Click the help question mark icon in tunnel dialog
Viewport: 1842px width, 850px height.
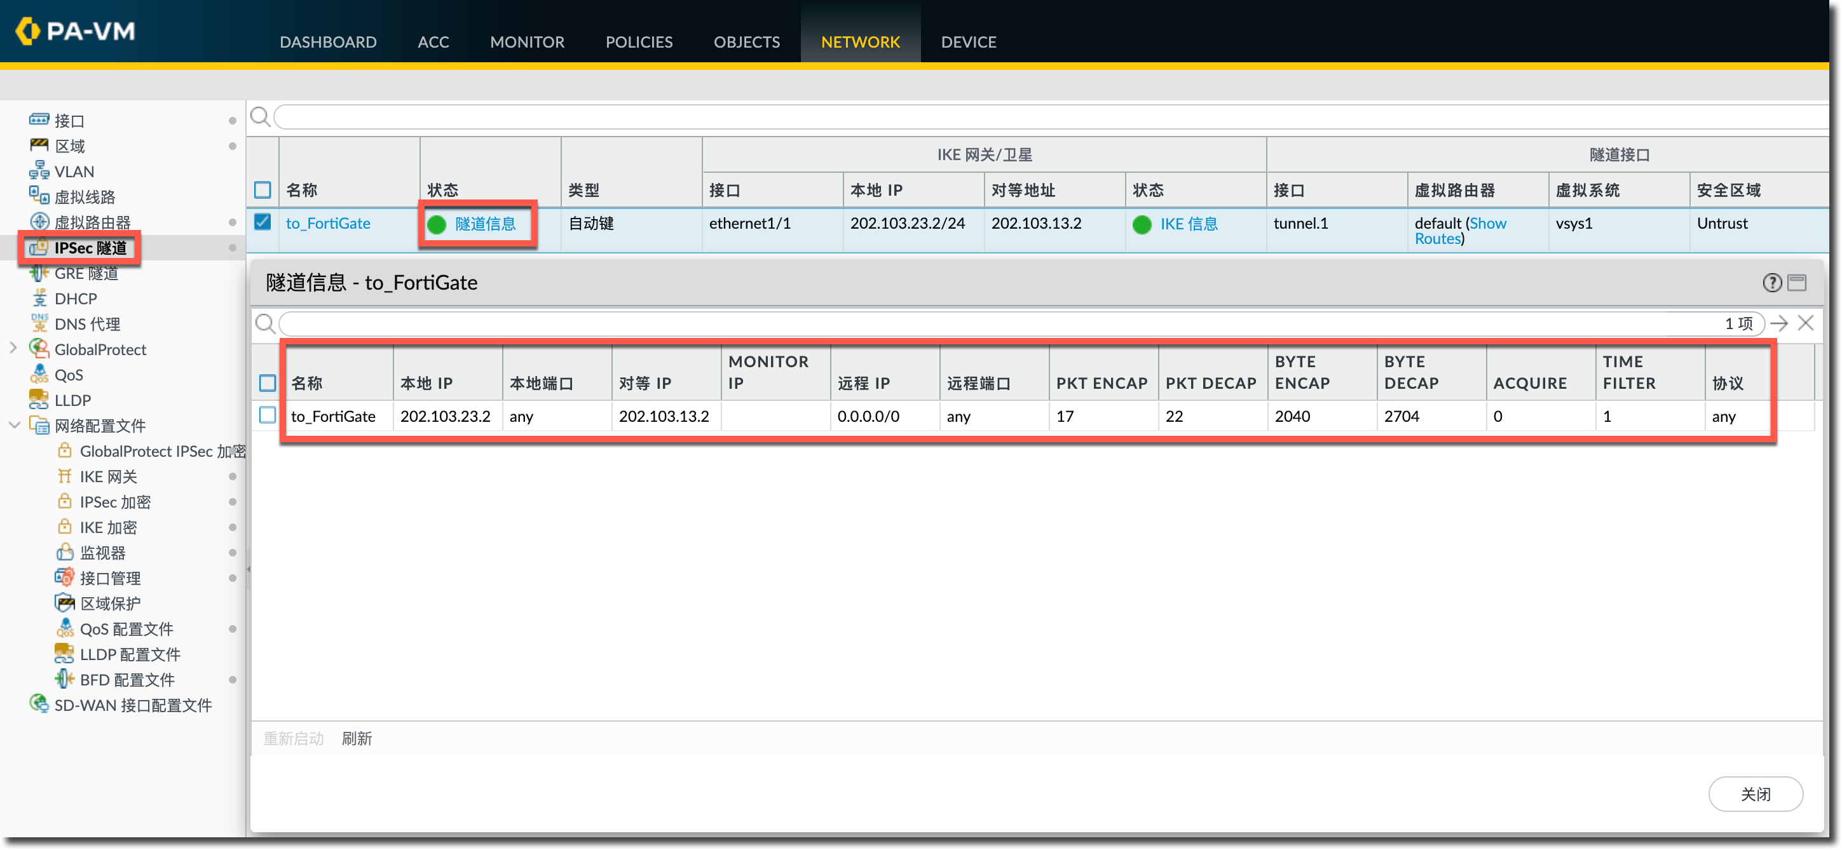[1771, 283]
